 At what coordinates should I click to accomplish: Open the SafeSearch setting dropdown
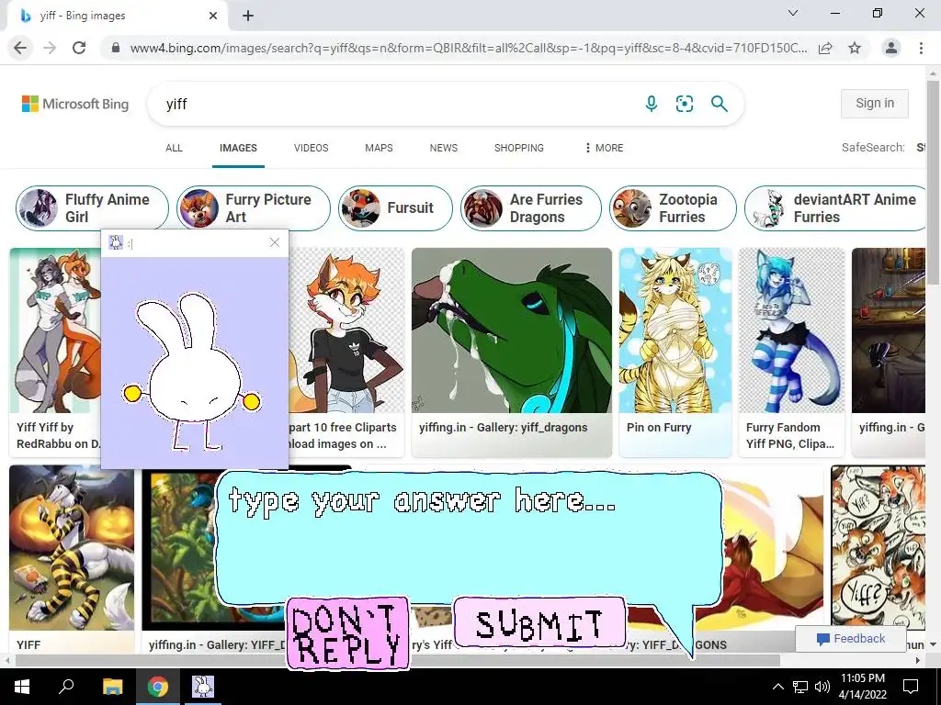pyautogui.click(x=883, y=148)
